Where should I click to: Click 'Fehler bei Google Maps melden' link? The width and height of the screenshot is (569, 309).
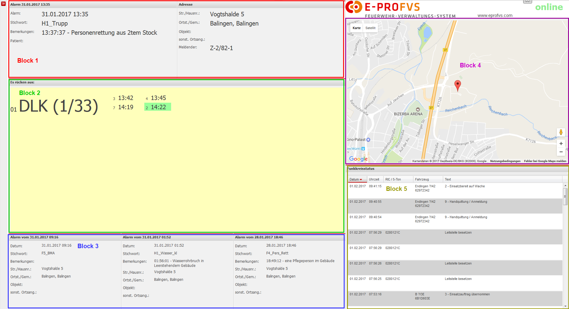545,161
